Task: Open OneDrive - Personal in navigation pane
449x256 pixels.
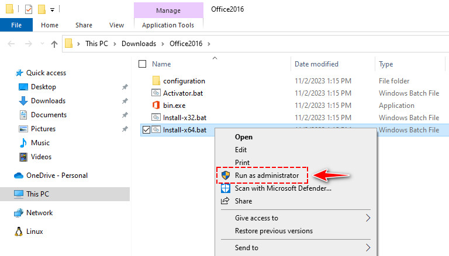Action: point(57,176)
